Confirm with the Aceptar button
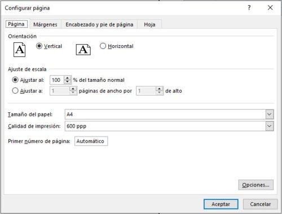The height and width of the screenshot is (214, 282). [221, 204]
